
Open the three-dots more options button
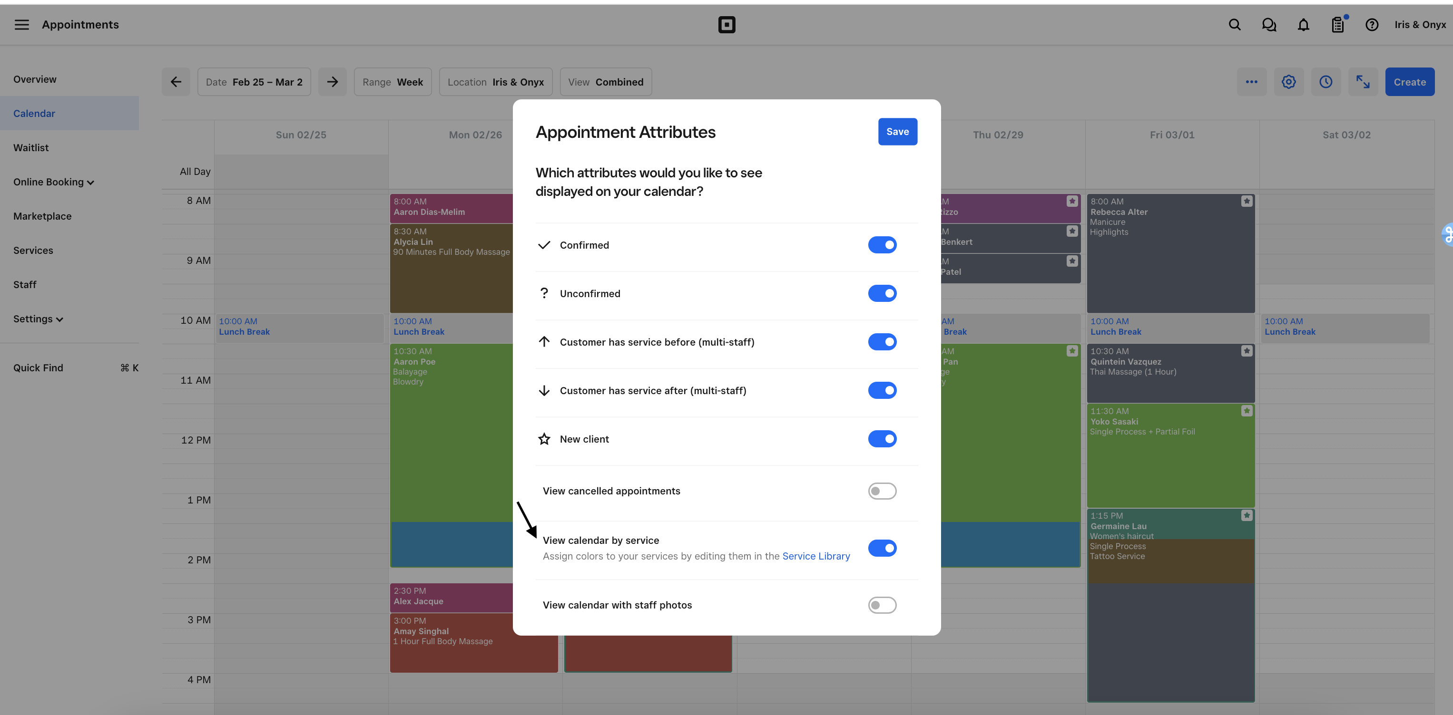pyautogui.click(x=1252, y=82)
